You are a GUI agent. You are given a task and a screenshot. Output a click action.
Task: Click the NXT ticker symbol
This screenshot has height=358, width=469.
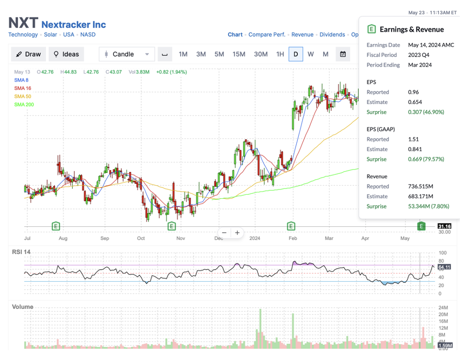[x=23, y=23]
